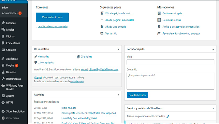The image size is (219, 124).
Task: Collapse the Actividad panel
Action: point(118,95)
